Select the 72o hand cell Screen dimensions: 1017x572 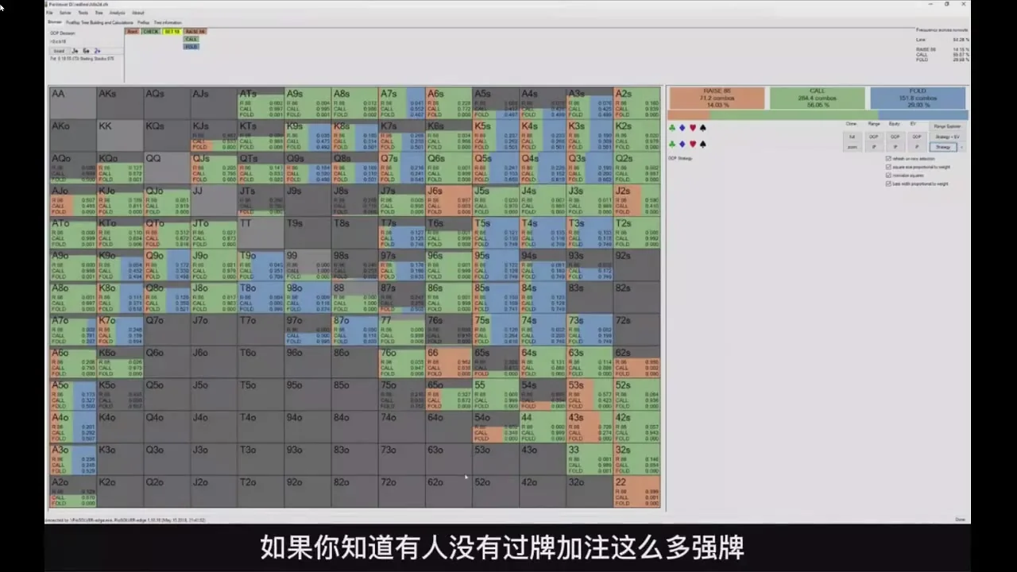pos(402,492)
